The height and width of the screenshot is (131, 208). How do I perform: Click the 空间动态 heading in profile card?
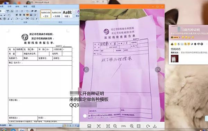pyautogui.click(x=175, y=49)
